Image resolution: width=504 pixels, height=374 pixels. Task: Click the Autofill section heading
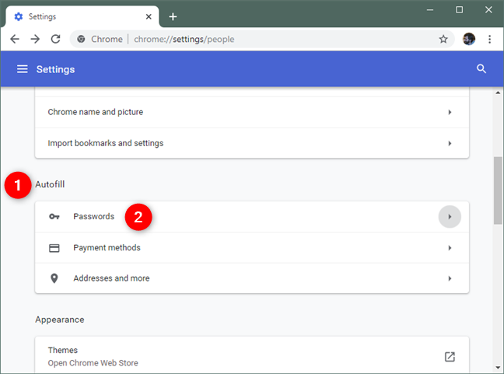click(50, 184)
